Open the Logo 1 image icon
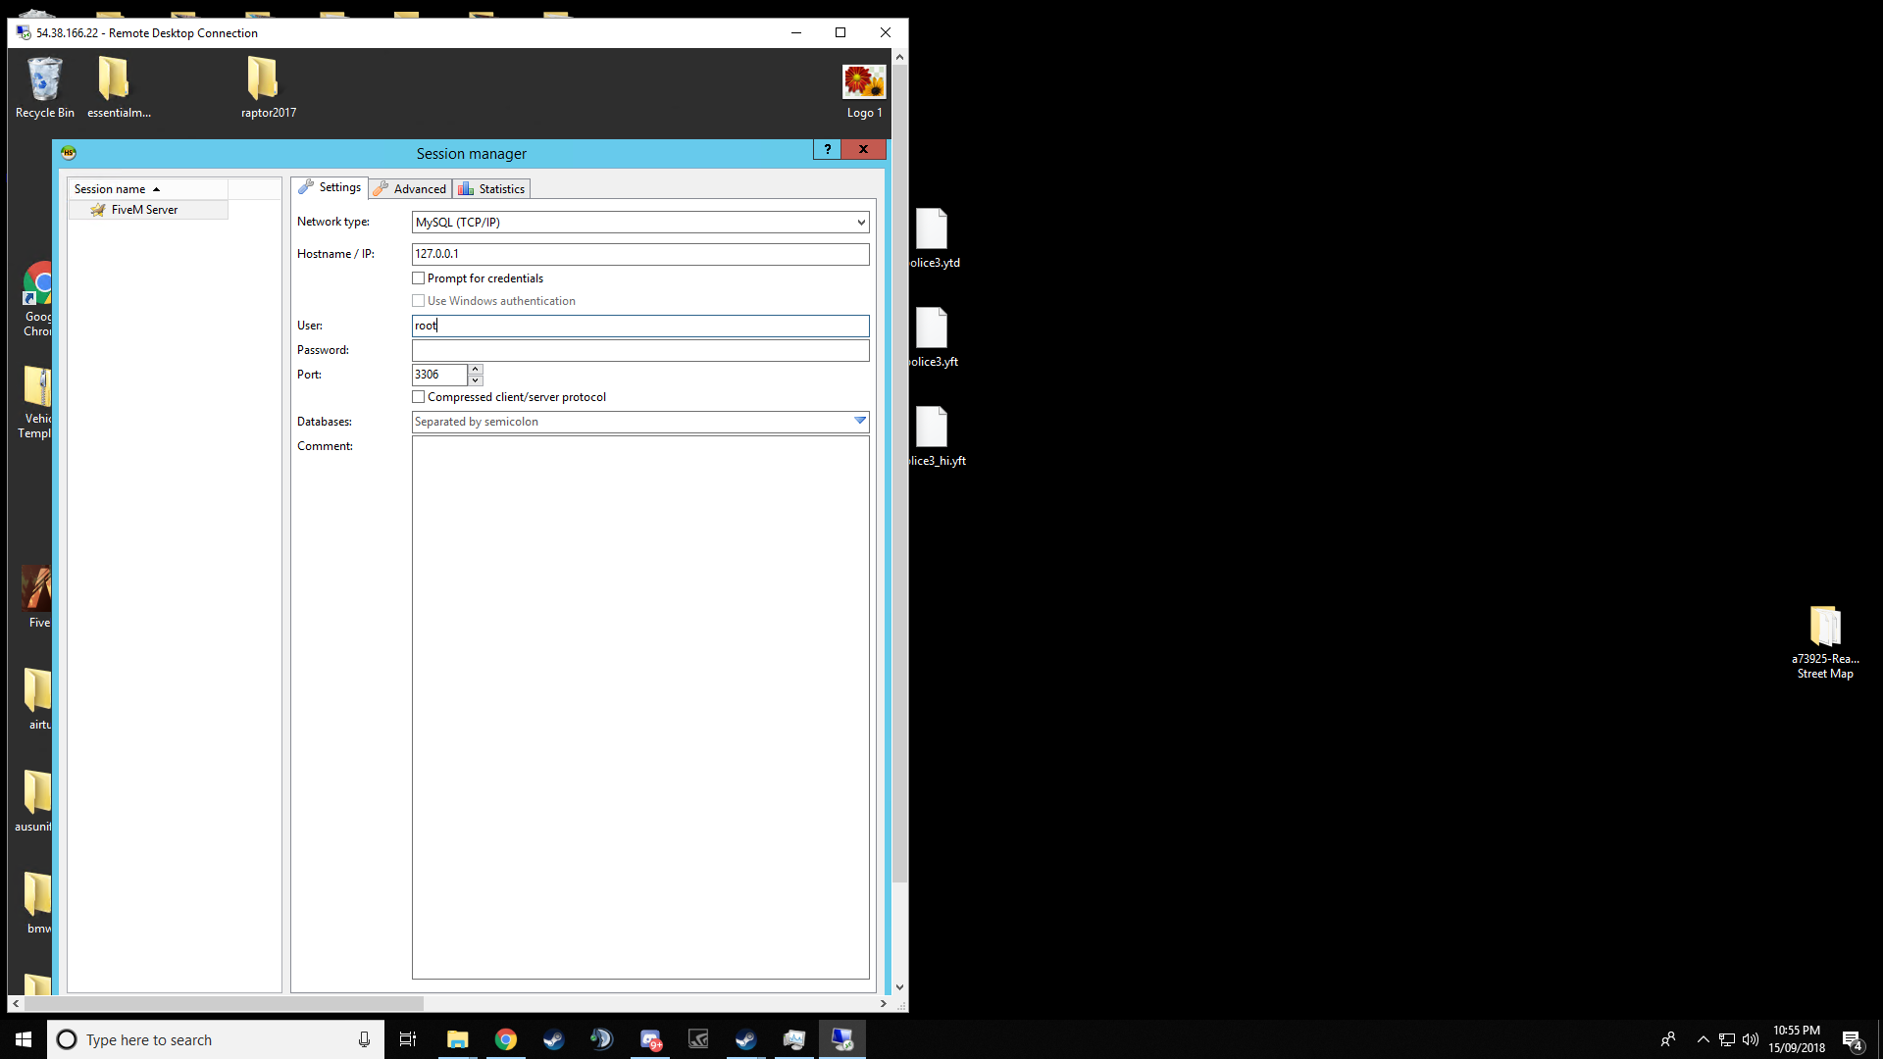 tap(863, 83)
